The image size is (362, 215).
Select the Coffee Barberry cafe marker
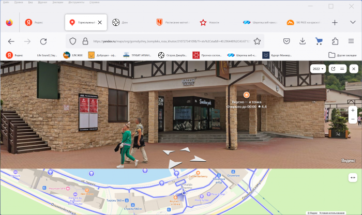[x=198, y=174]
